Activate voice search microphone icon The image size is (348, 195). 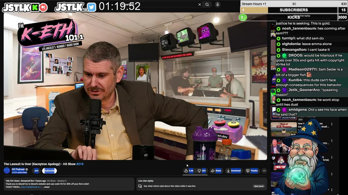pyautogui.click(x=217, y=4)
